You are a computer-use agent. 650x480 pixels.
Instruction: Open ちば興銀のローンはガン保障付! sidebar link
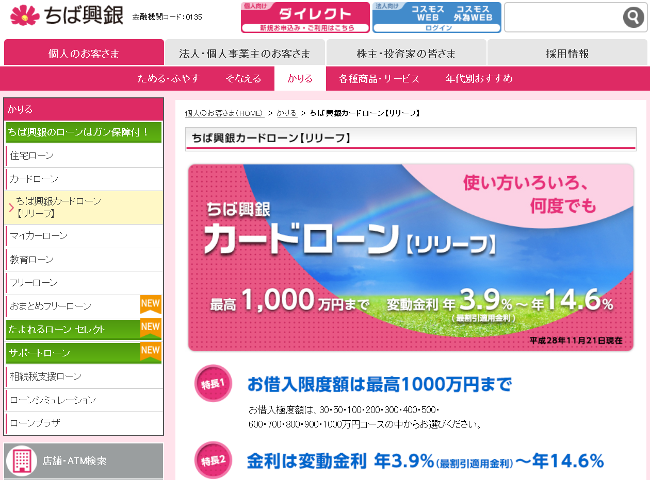click(84, 132)
